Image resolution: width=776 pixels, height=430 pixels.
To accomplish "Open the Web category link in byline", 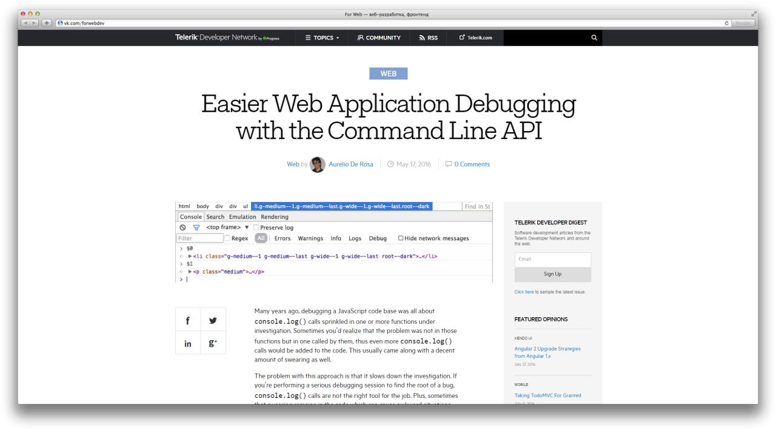I will pyautogui.click(x=293, y=164).
